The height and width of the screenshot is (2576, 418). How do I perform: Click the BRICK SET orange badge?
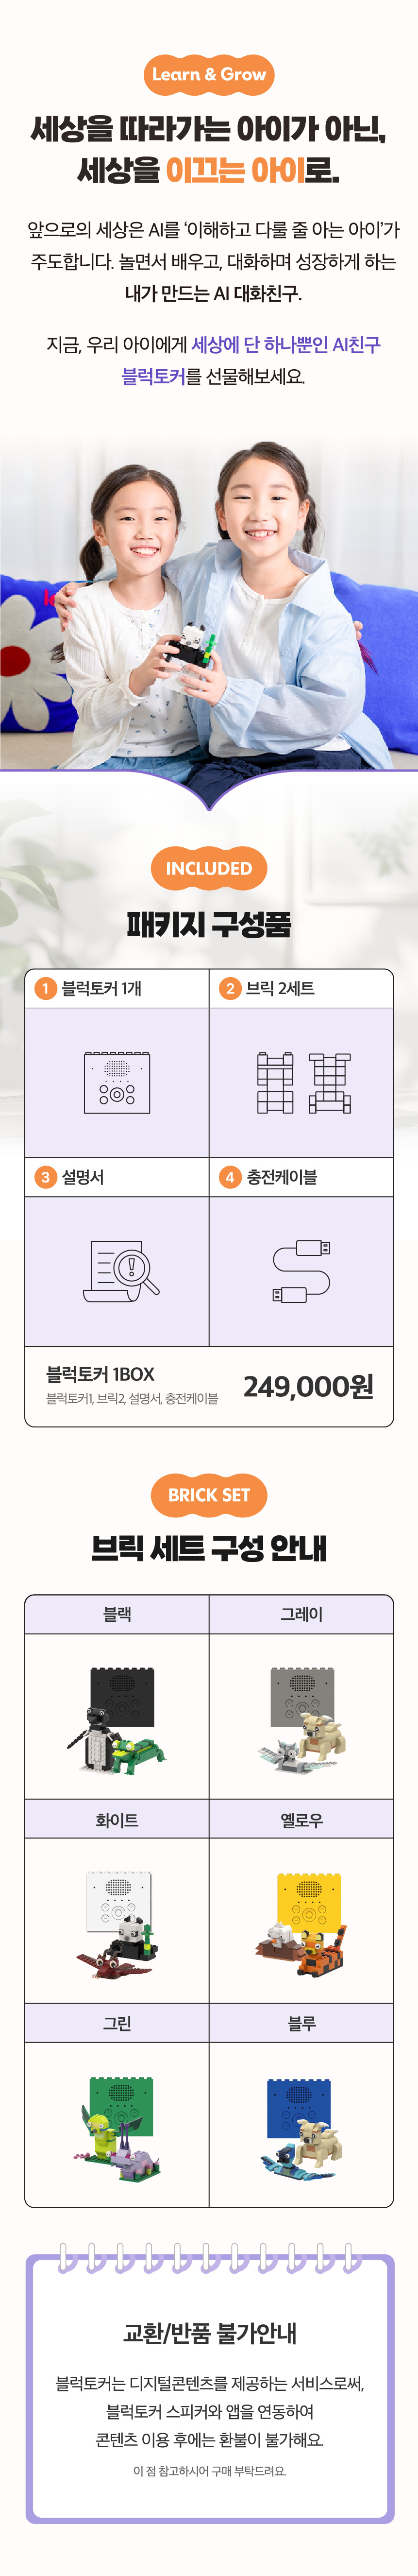(x=208, y=1495)
